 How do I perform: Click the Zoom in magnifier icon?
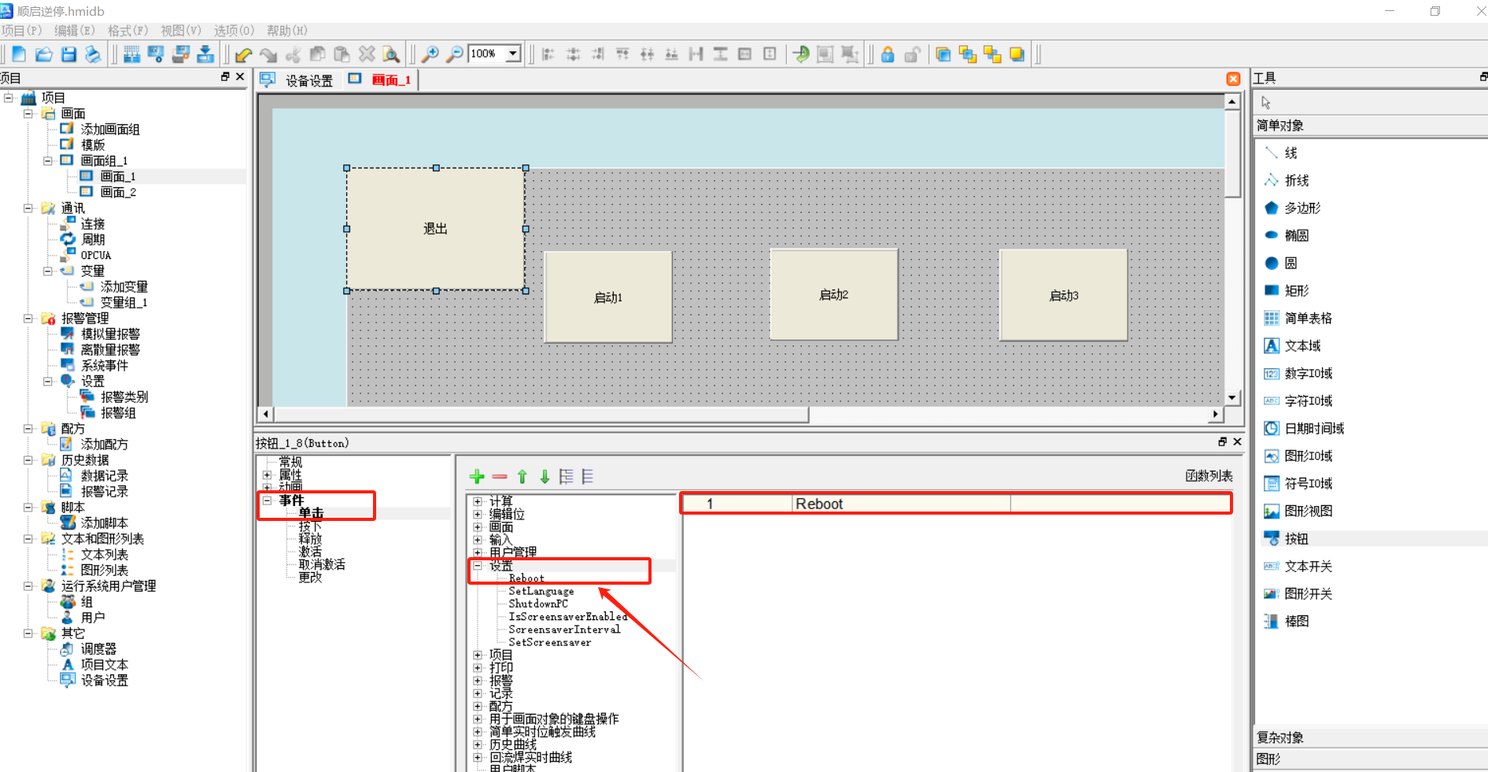point(430,54)
